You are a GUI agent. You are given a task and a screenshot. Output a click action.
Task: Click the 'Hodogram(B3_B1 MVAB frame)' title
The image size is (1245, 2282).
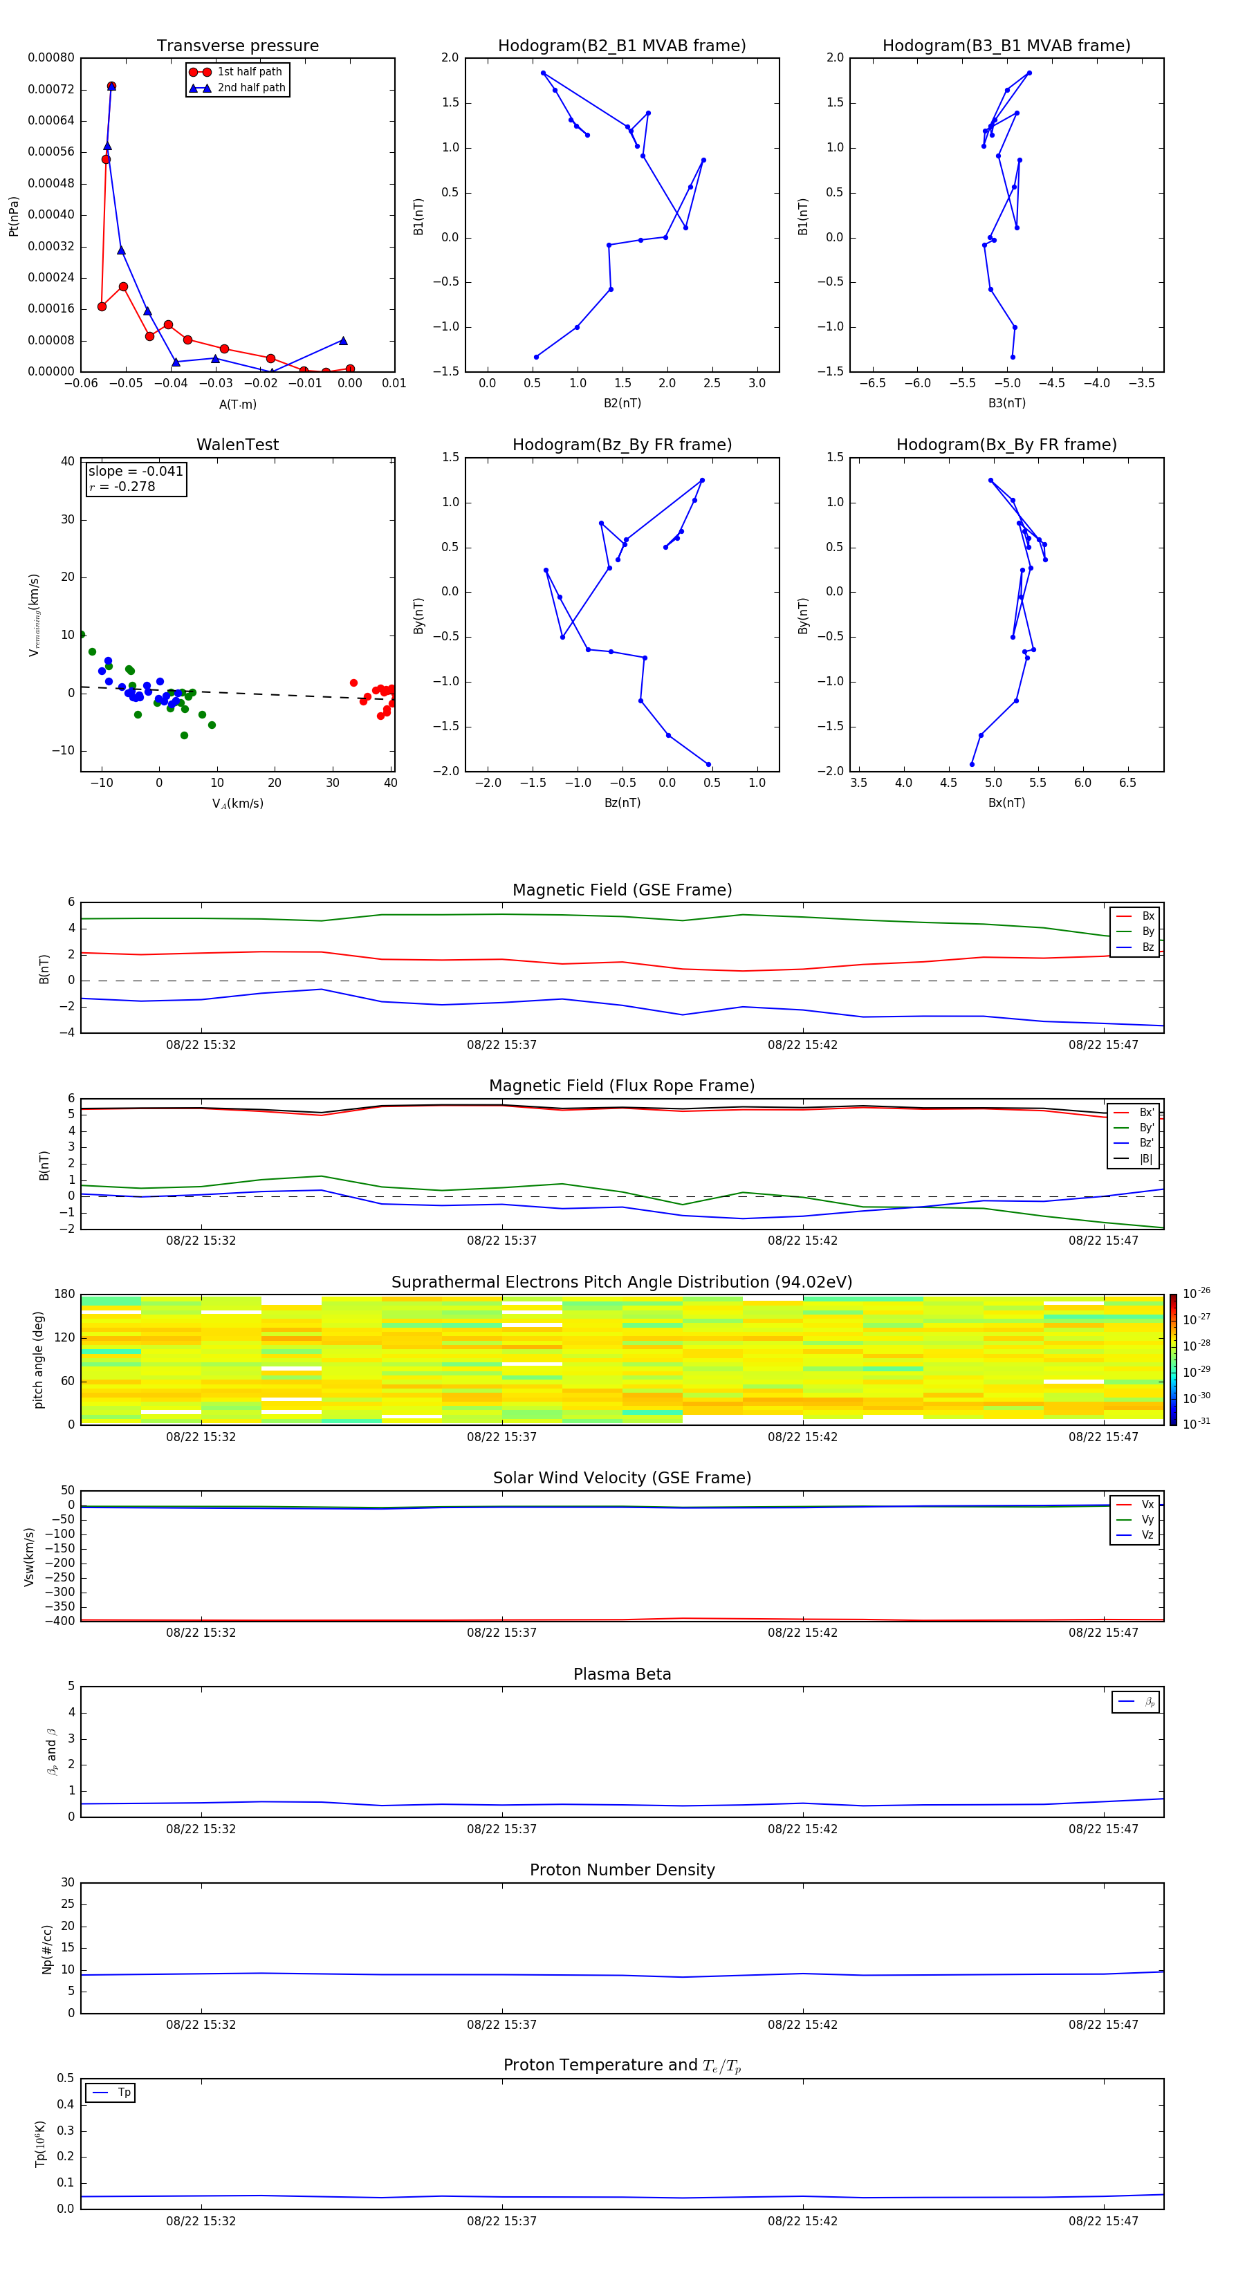click(x=1006, y=46)
